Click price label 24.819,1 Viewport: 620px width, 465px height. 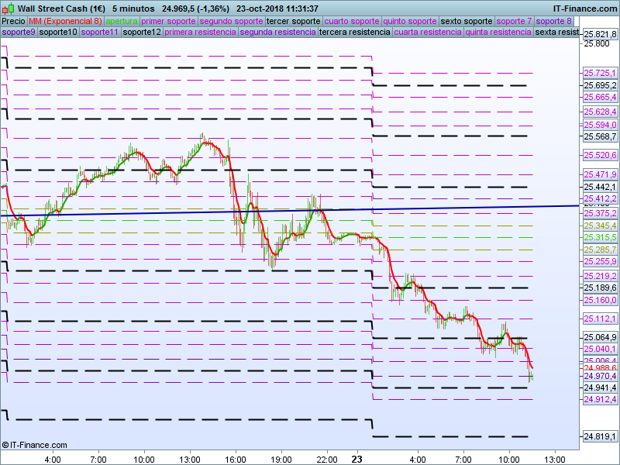(x=600, y=436)
